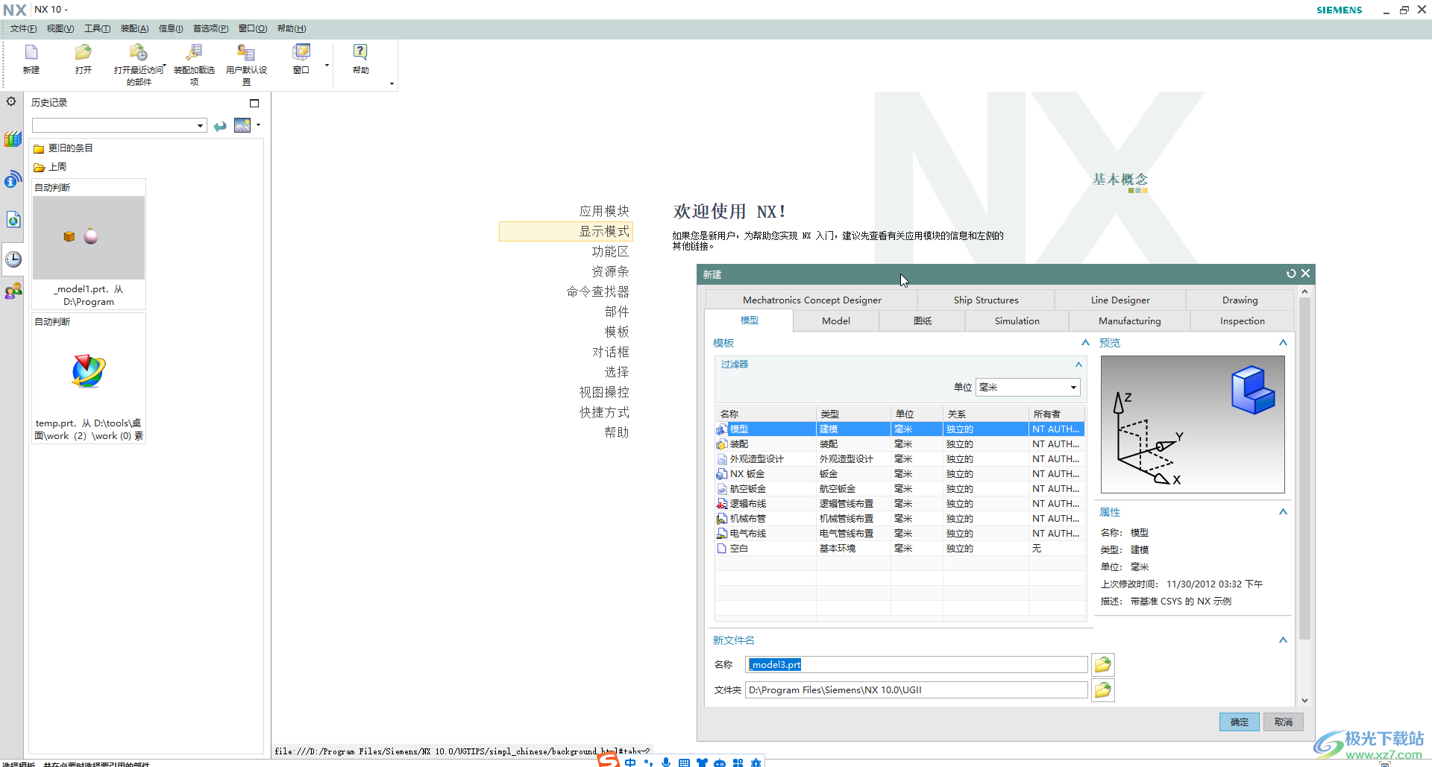Select the temp.prt history thumbnail
This screenshot has height=767, width=1432.
tap(89, 379)
